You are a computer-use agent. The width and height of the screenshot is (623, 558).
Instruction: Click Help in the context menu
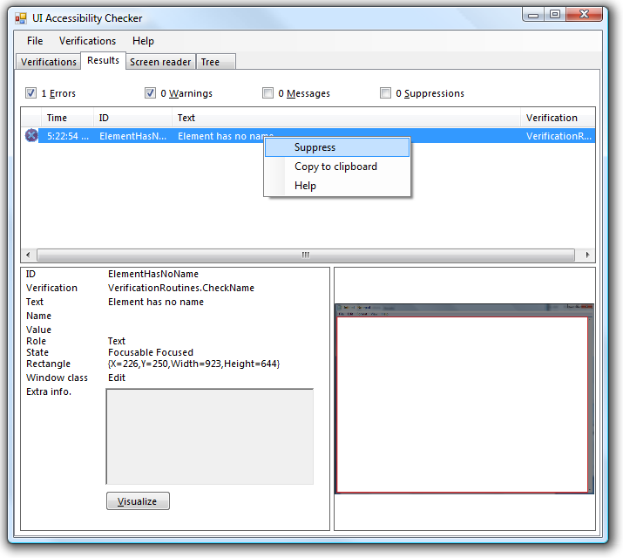(x=305, y=186)
